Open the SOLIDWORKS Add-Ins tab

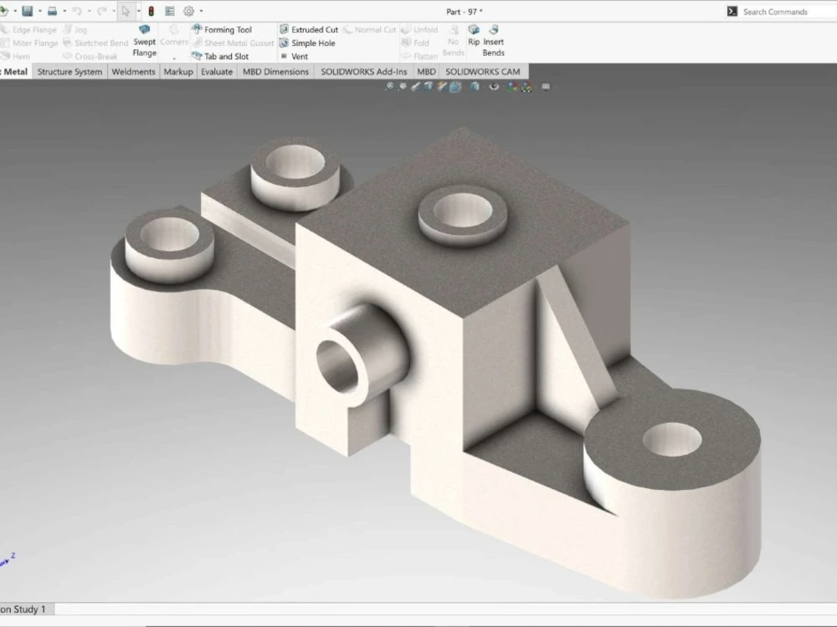point(363,71)
